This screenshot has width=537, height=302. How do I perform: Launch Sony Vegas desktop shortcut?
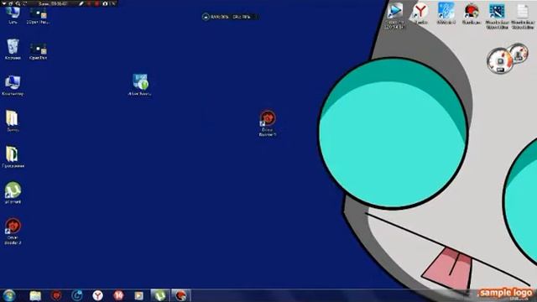(x=394, y=15)
